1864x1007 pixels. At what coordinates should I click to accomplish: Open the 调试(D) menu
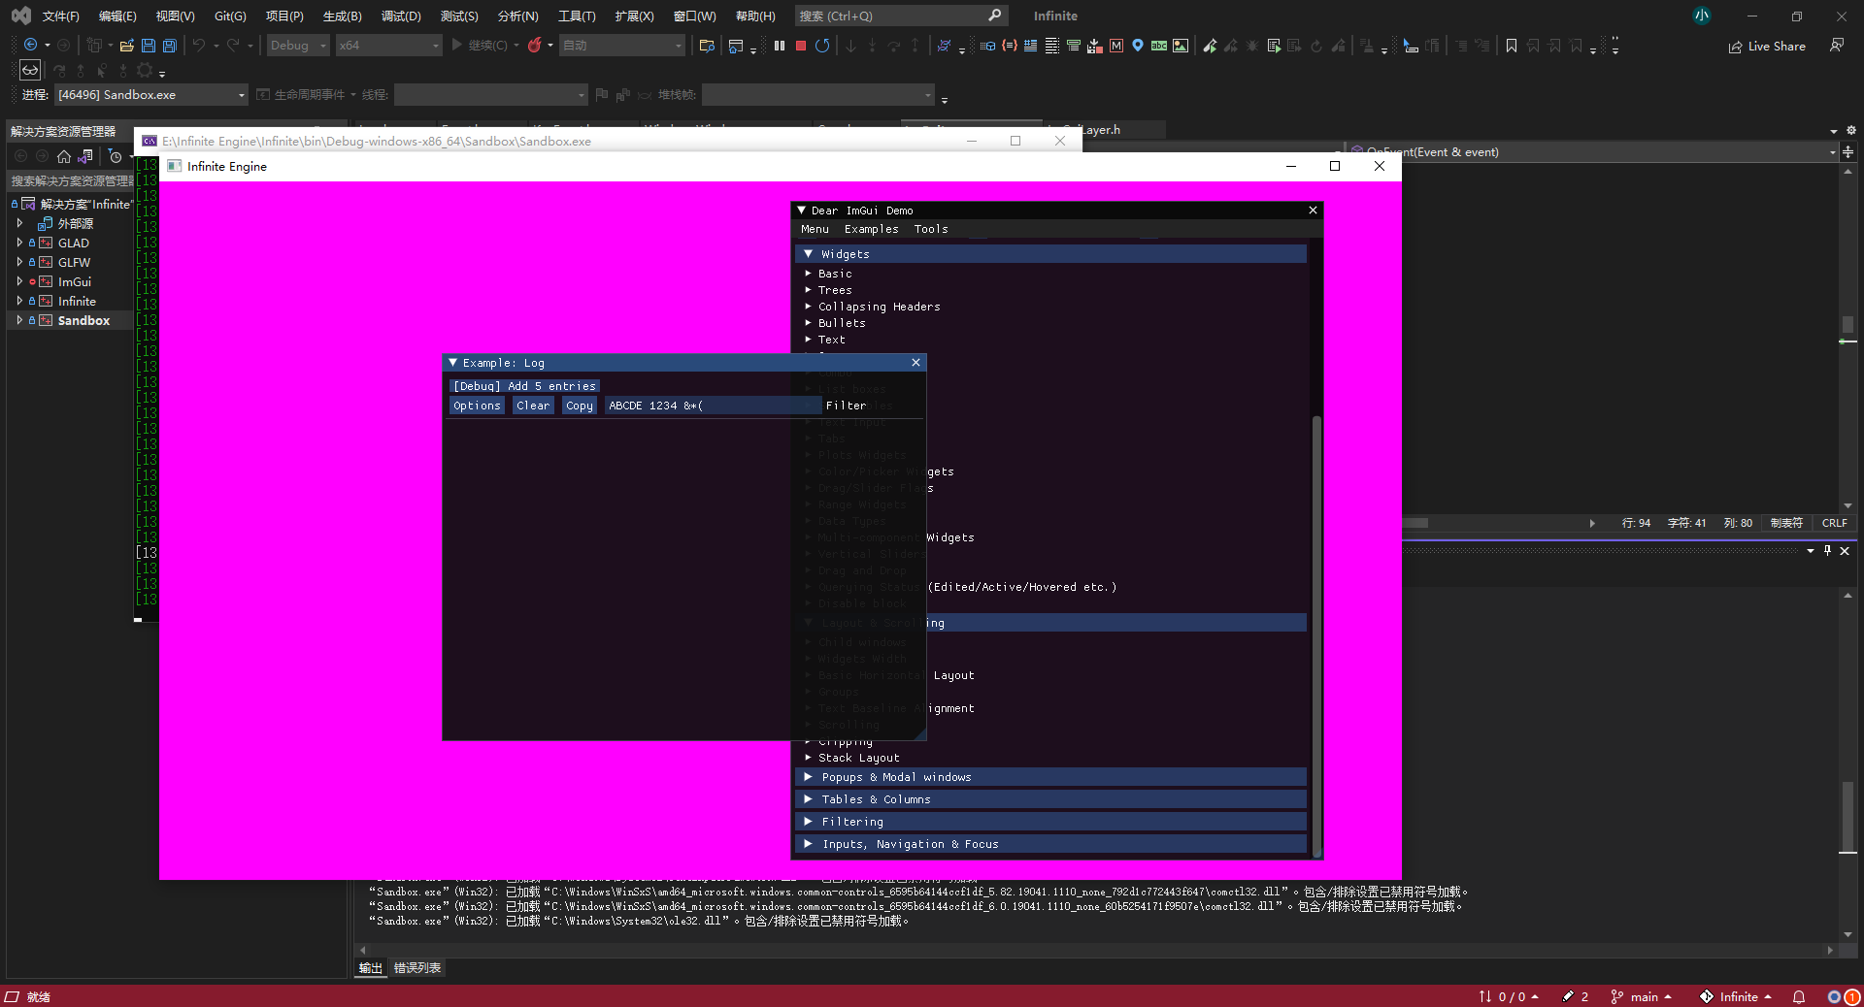pyautogui.click(x=401, y=16)
